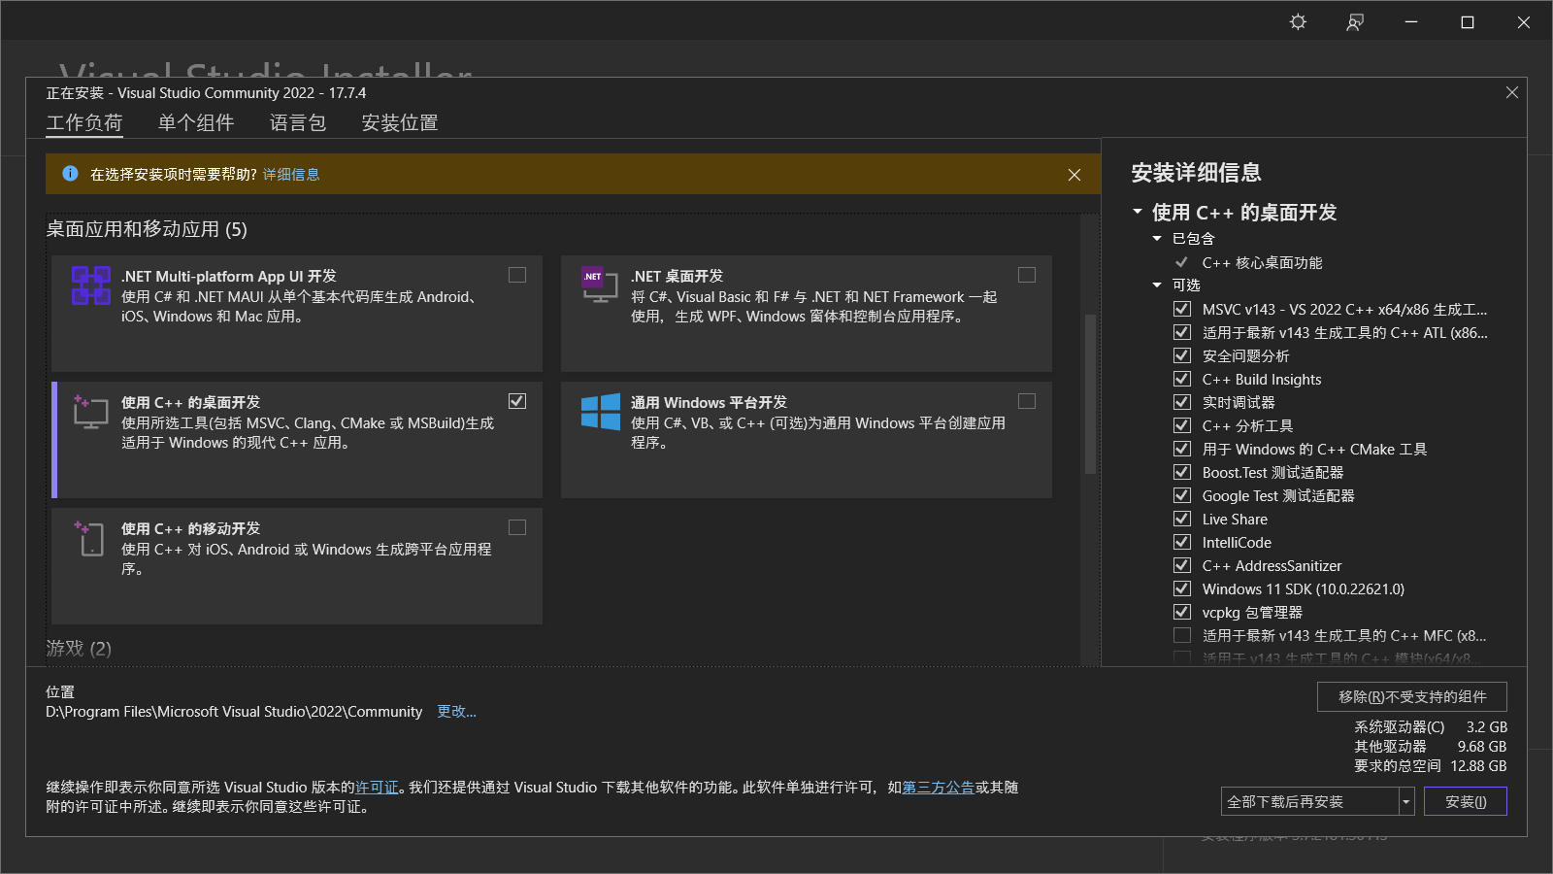Uncheck the 使用 C++ 的桌面开发 workload
The height and width of the screenshot is (874, 1553).
(517, 401)
